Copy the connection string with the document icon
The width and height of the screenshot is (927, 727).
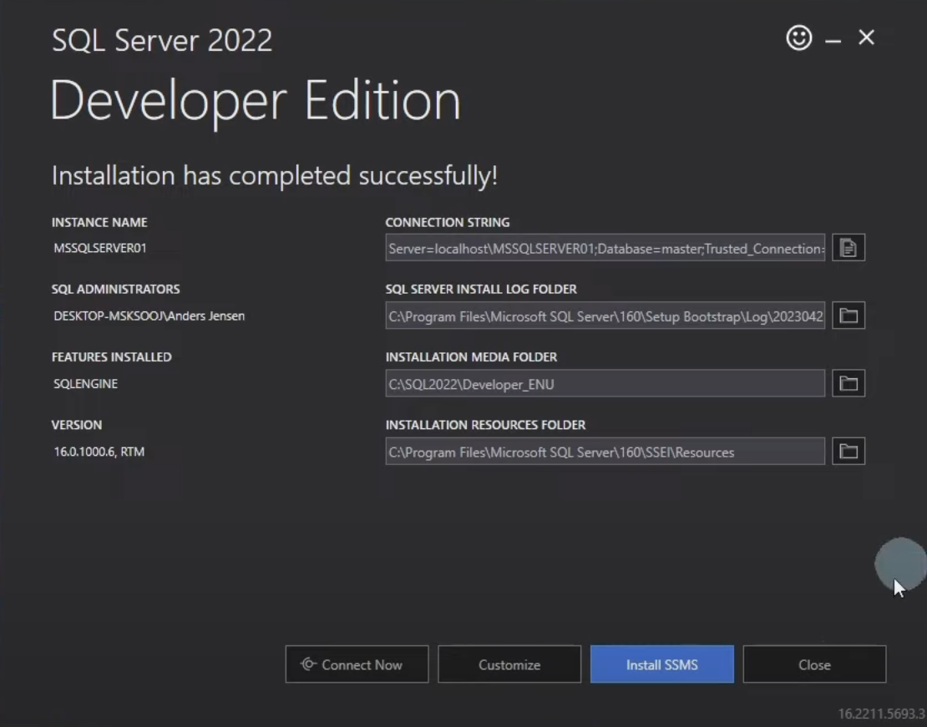[848, 248]
